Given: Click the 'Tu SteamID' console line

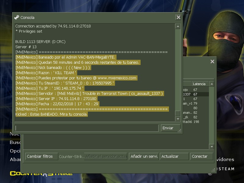Looking at the screenshot, I should point(65,83).
